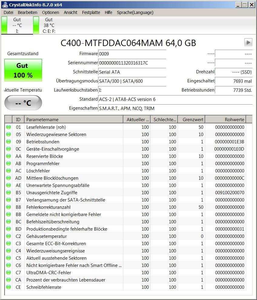Click status dot for Wiederzugewiesene Sektoren

point(8,134)
